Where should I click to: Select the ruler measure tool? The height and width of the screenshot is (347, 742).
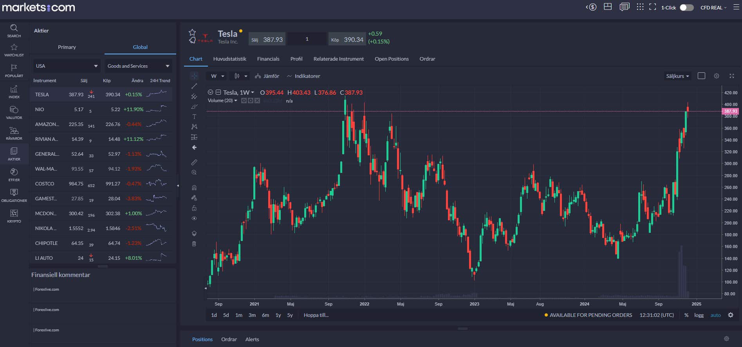click(x=194, y=162)
